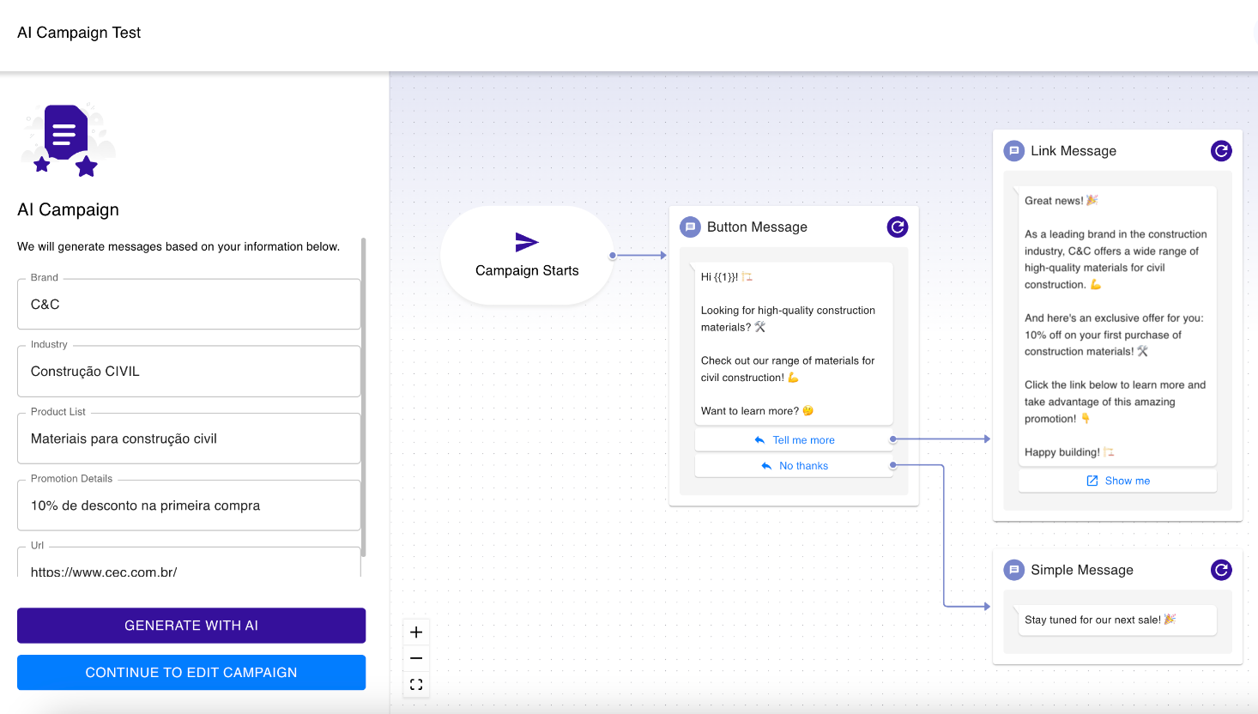Click the Campaign Starts paper plane icon
This screenshot has width=1258, height=714.
coord(527,242)
